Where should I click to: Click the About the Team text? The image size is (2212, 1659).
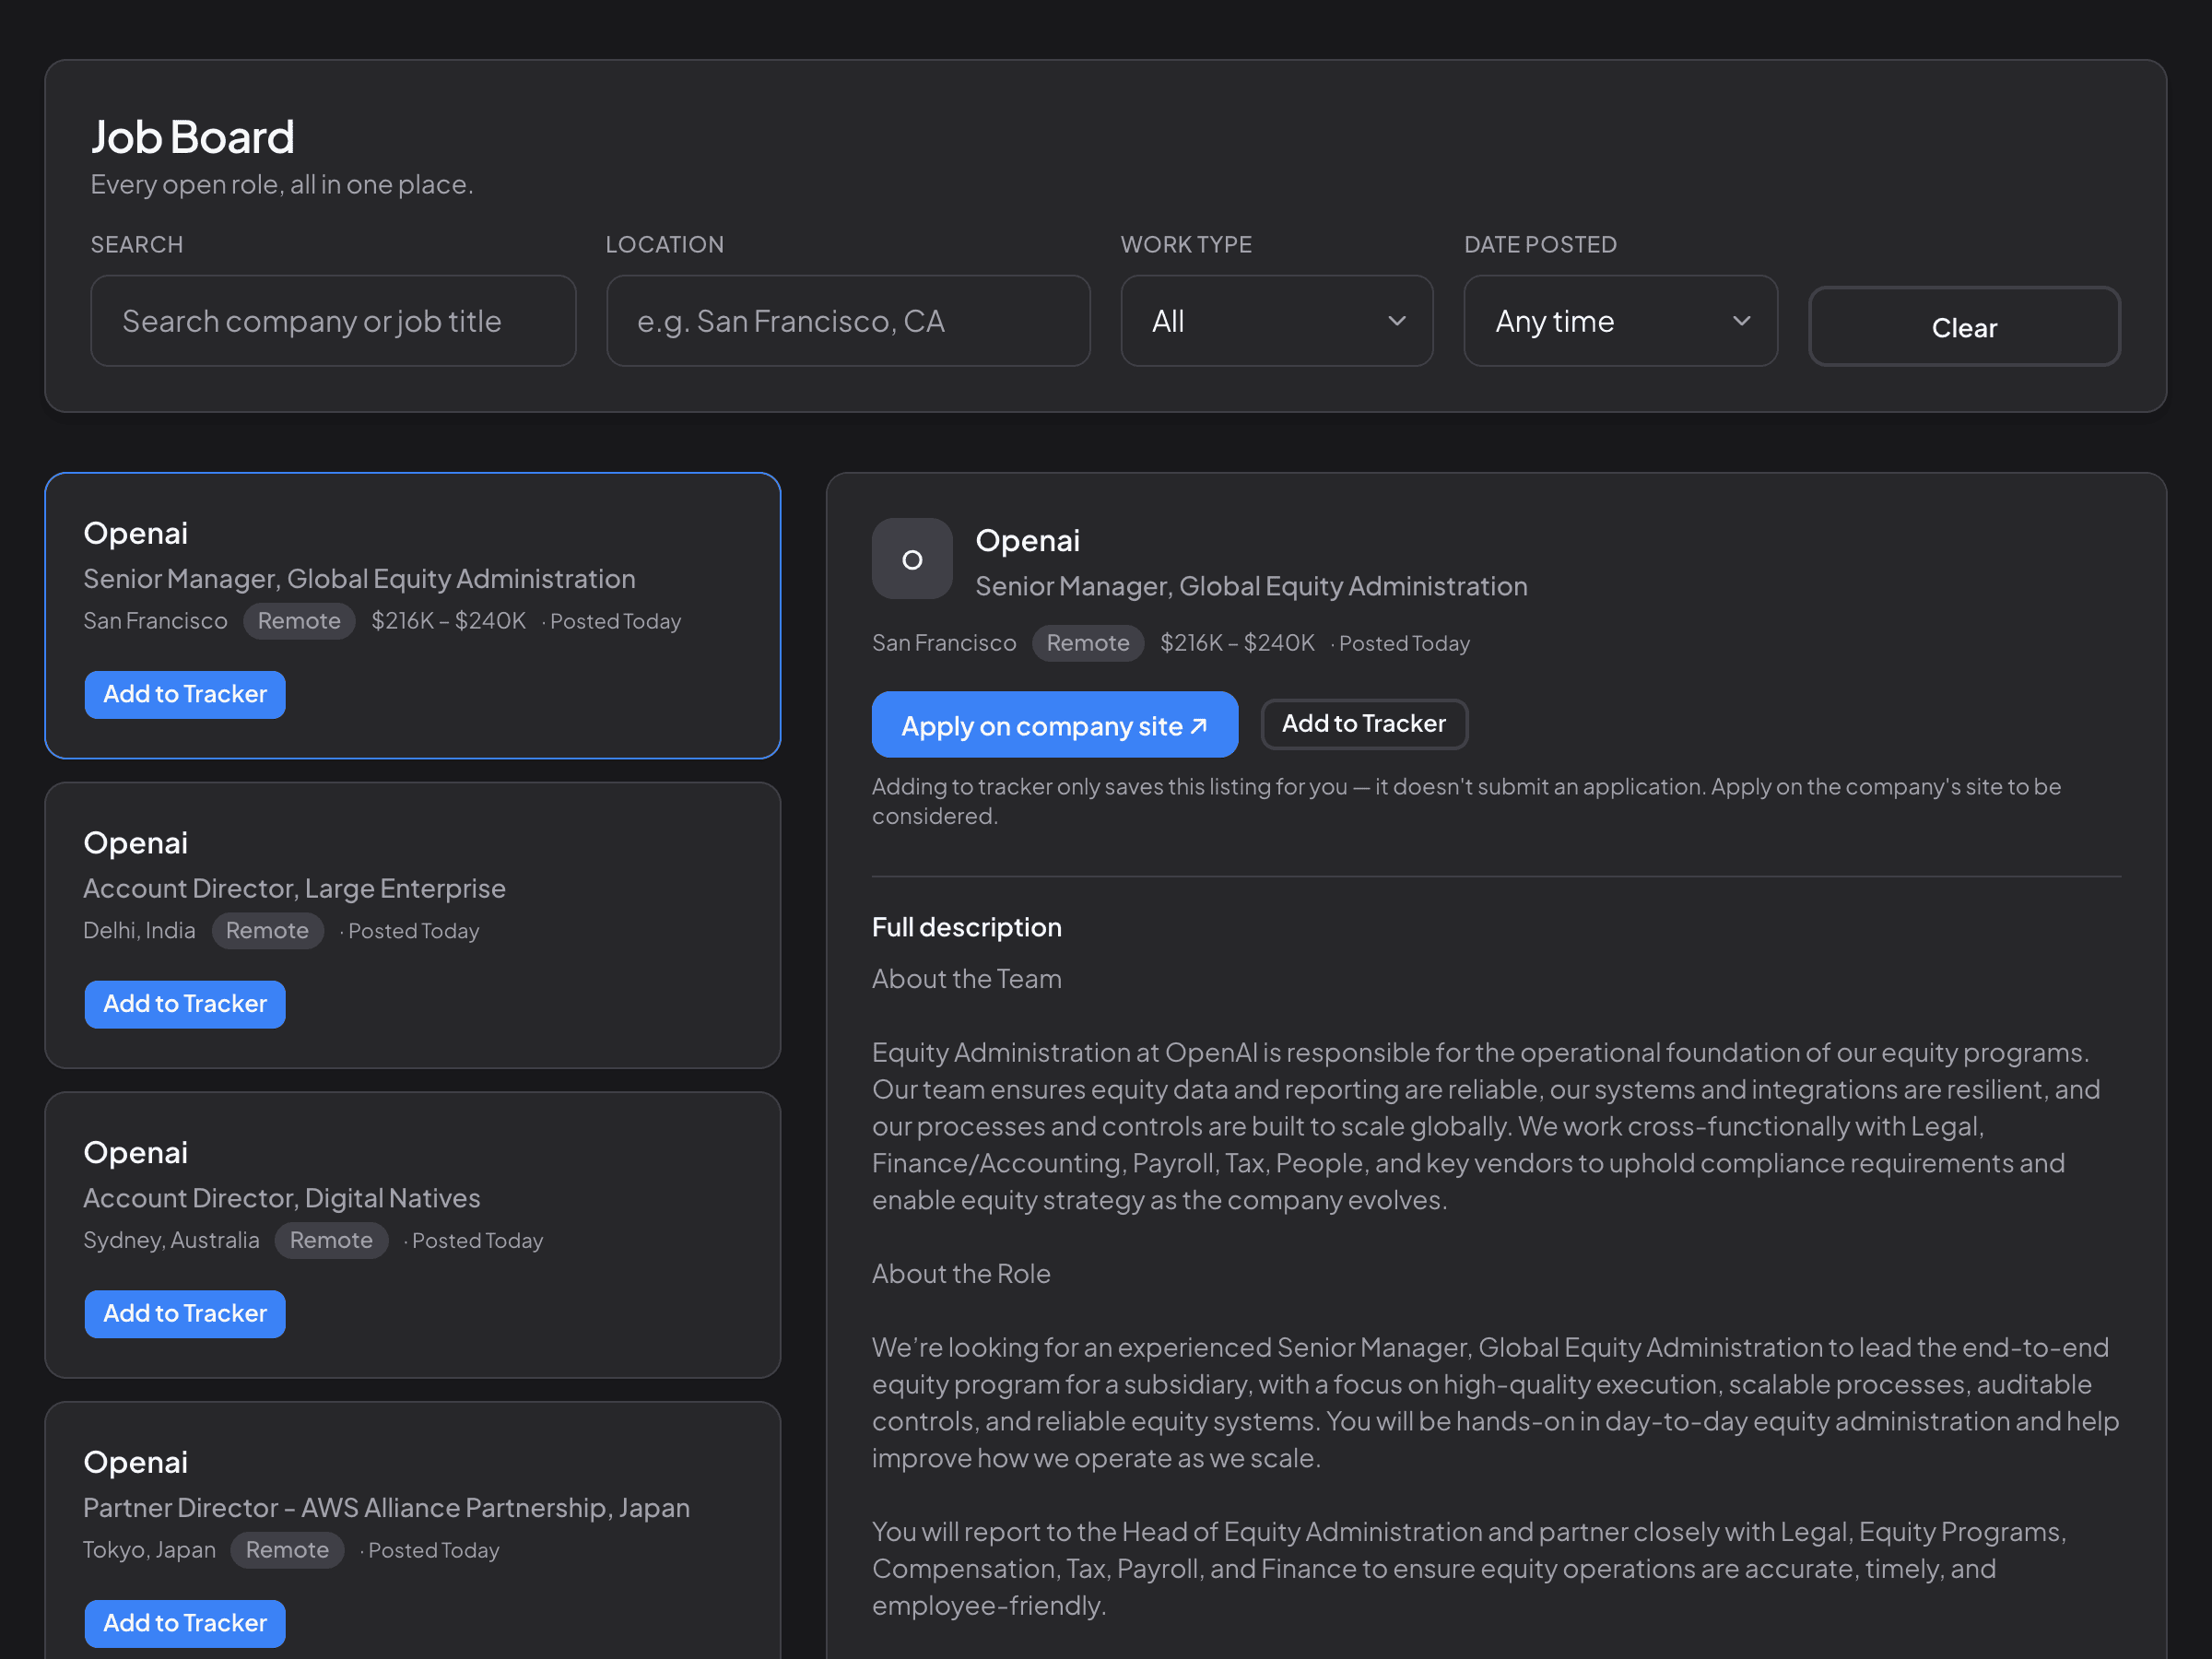(x=967, y=979)
